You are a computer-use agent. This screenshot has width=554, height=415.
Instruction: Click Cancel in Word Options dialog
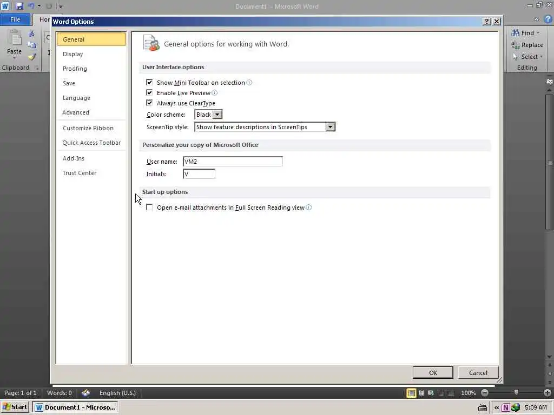[478, 373]
